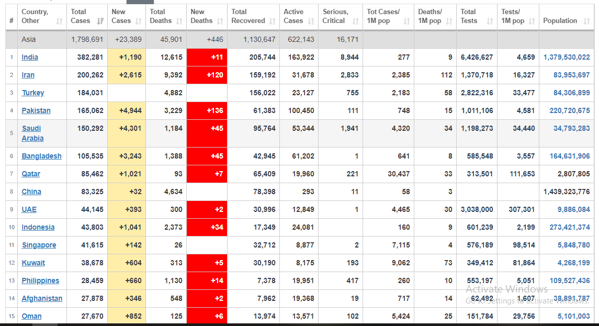Sort by Tests/1M pop column arrows
599x326 pixels.
[x=532, y=21]
